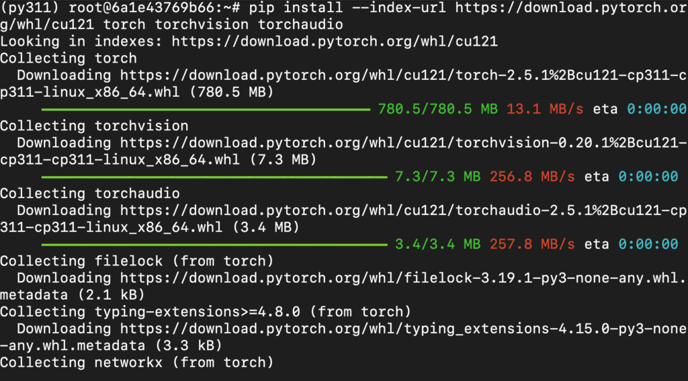
Task: Open the typing_extensions metadata download link
Action: (x=403, y=329)
